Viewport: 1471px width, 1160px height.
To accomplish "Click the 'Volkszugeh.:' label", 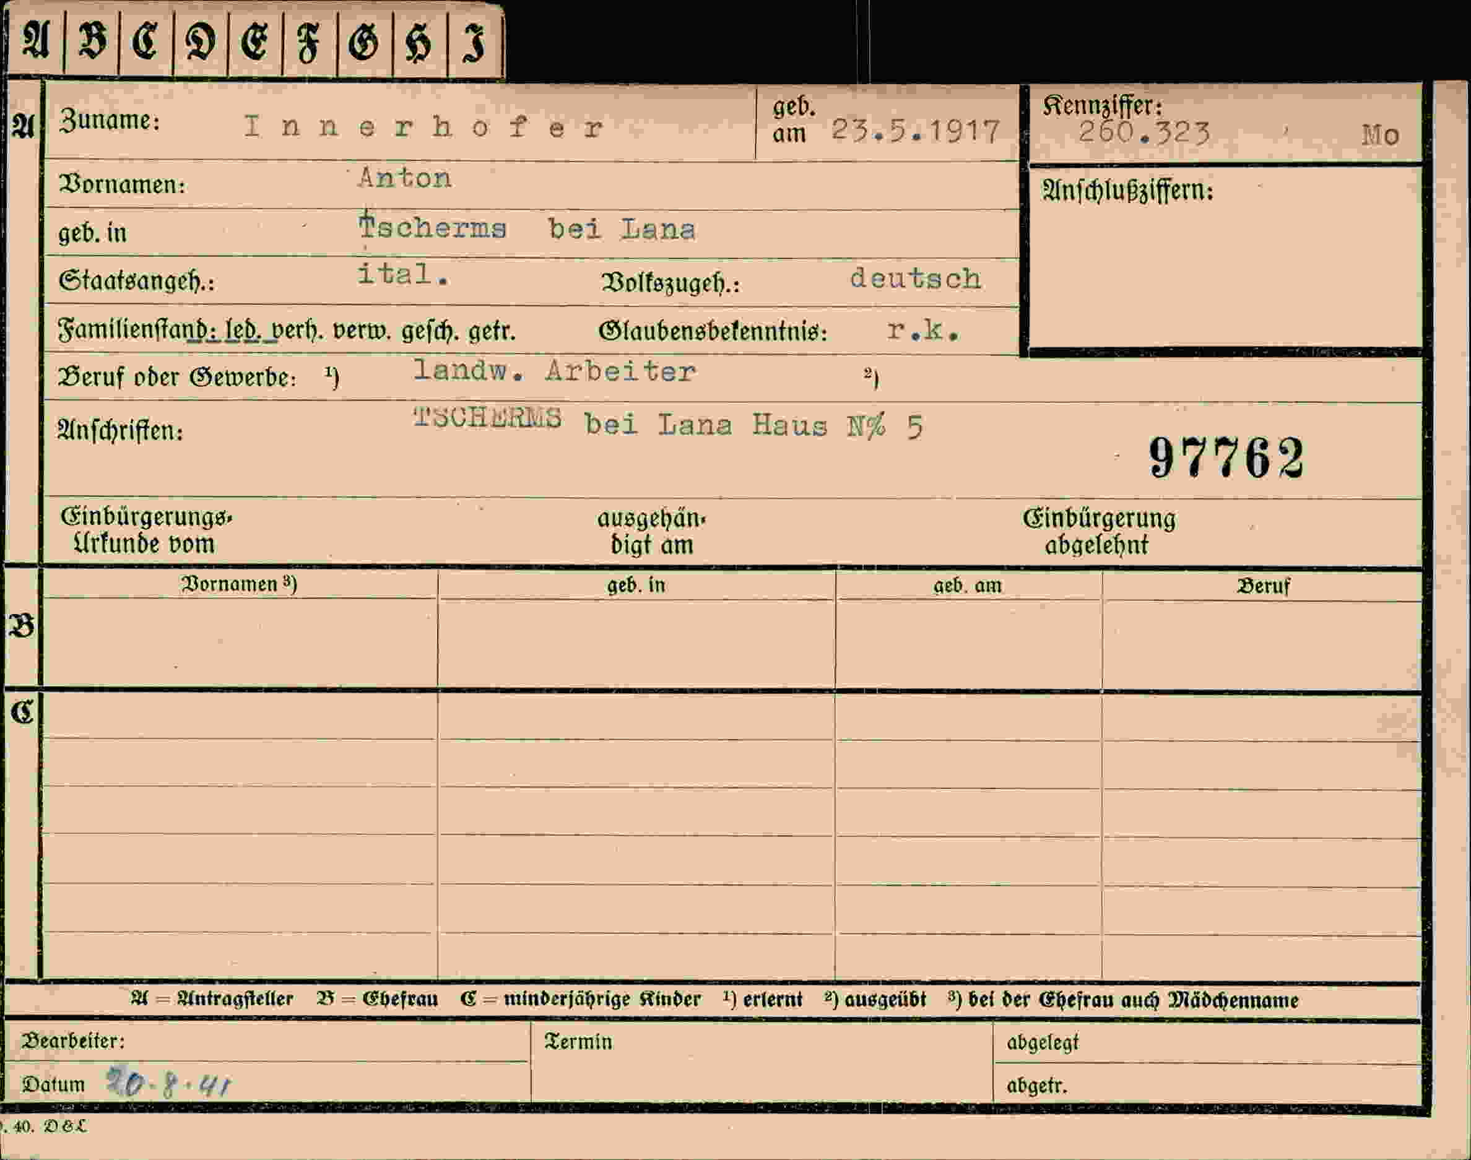I will coord(670,282).
